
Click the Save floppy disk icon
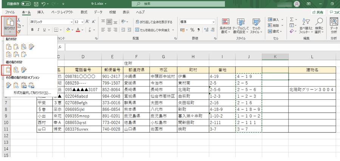[37, 3]
